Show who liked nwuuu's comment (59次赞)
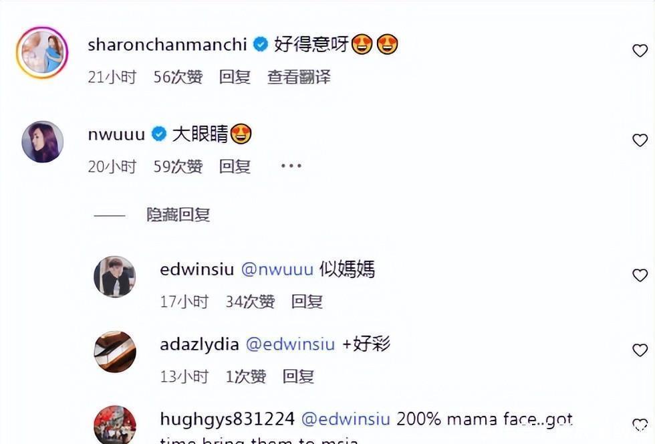This screenshot has height=444, width=655. click(x=178, y=166)
